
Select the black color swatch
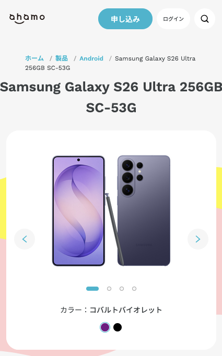pos(118,327)
